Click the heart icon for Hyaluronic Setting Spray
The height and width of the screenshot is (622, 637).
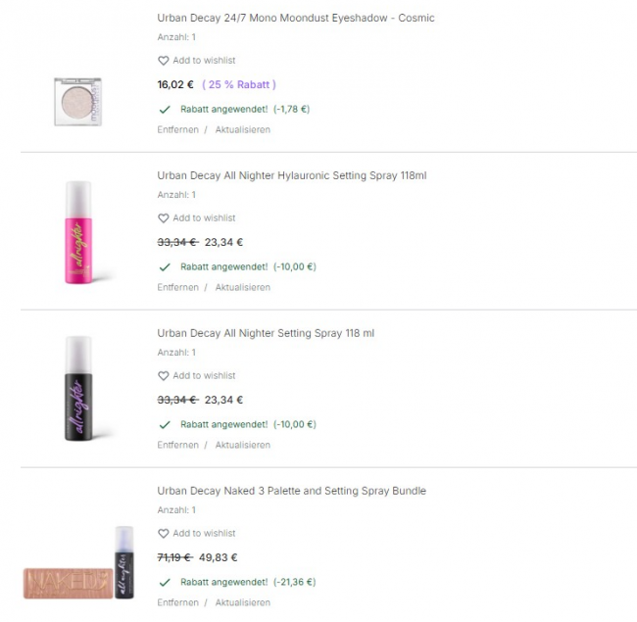point(164,218)
